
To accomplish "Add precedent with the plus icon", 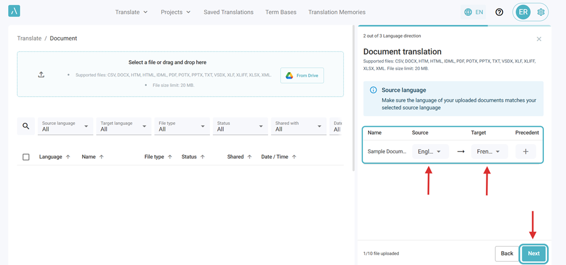I will tap(525, 152).
